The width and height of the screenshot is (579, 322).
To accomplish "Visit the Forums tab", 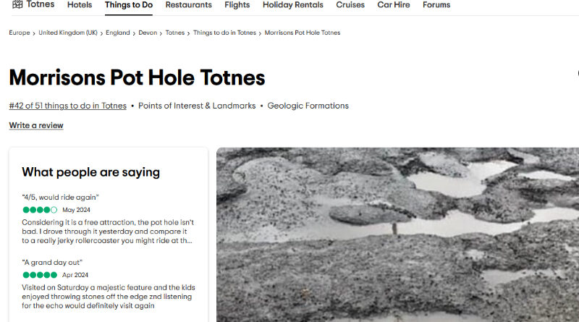I will [x=436, y=5].
